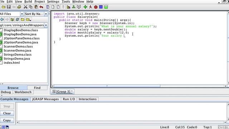Select the Interactions tab

[x=88, y=99]
